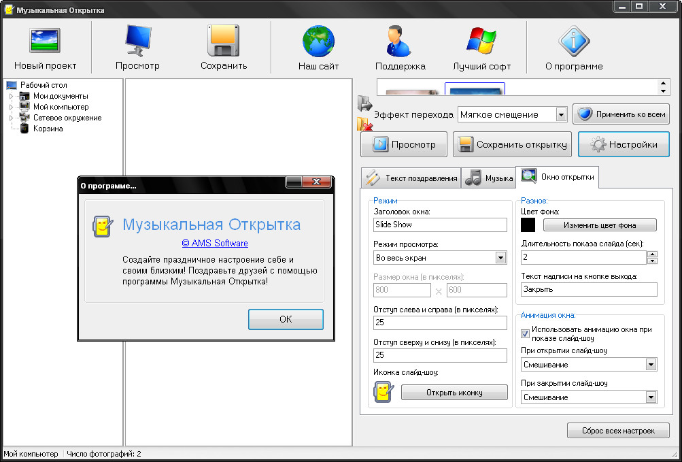Click the О программе info icon

coord(574,41)
